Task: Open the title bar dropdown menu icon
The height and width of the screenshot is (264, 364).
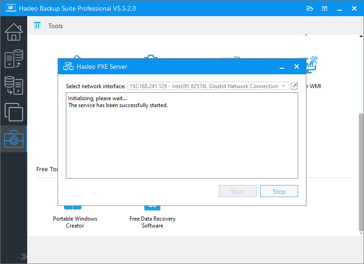Action: pos(324,9)
